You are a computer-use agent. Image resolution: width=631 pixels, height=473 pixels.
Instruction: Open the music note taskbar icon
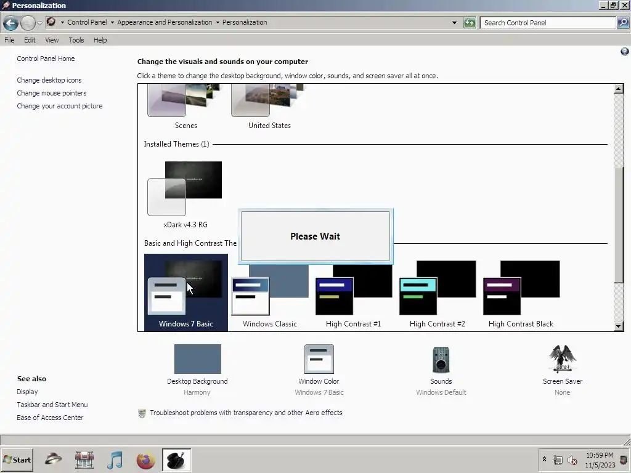pyautogui.click(x=115, y=459)
